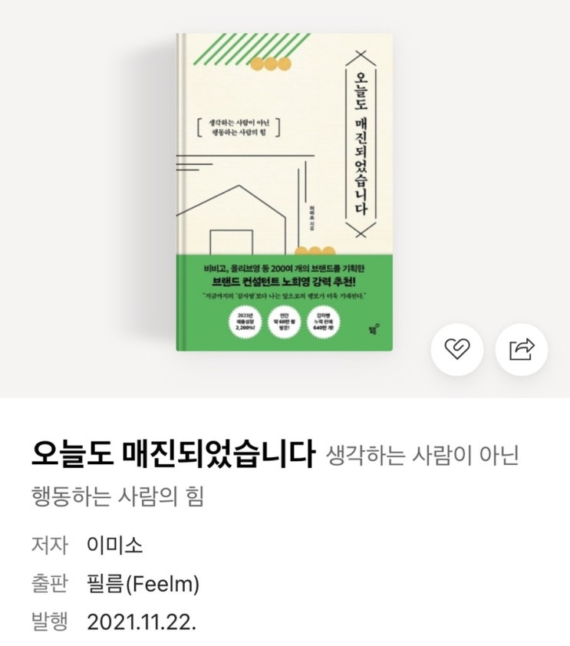Click the 저자 field label
This screenshot has height=646, width=570.
pyautogui.click(x=49, y=545)
